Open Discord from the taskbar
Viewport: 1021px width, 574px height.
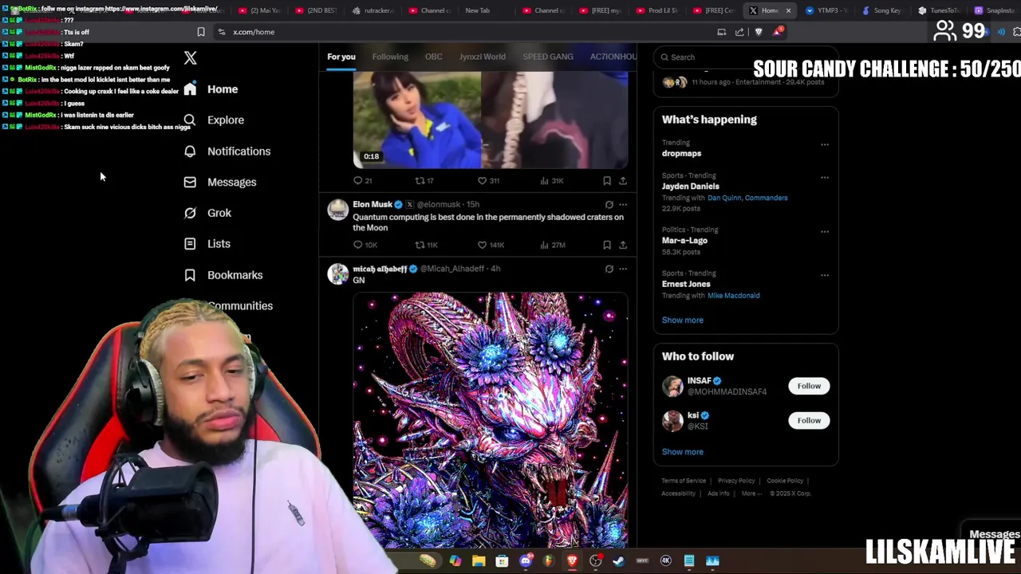click(x=526, y=561)
